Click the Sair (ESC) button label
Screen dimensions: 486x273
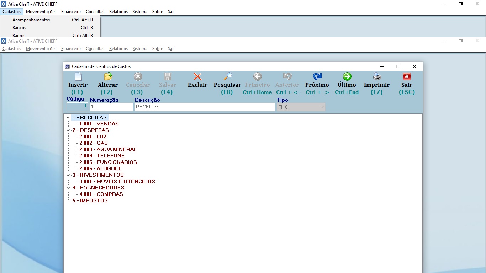(x=407, y=89)
